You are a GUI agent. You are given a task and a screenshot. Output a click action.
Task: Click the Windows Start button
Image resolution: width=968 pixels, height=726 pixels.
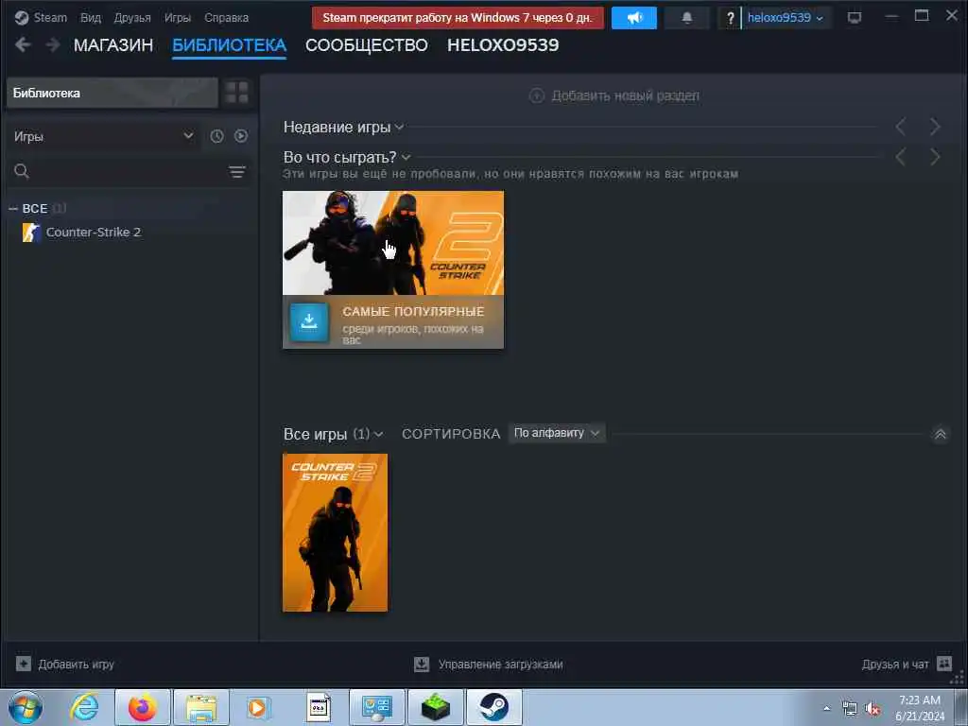point(26,707)
